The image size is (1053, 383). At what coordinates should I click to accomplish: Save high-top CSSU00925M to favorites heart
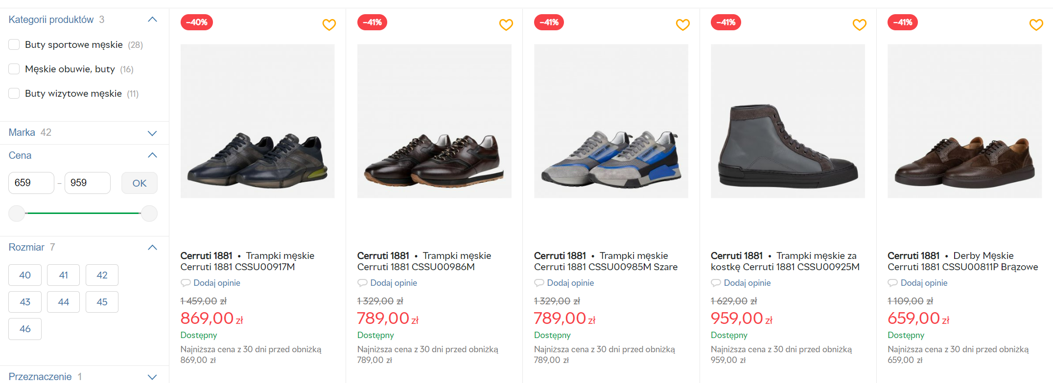[859, 24]
